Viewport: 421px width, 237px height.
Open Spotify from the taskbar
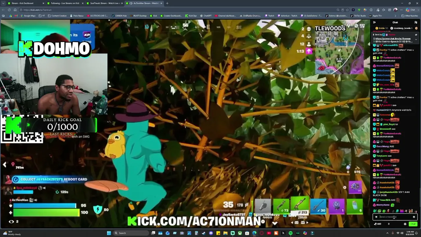click(290, 233)
